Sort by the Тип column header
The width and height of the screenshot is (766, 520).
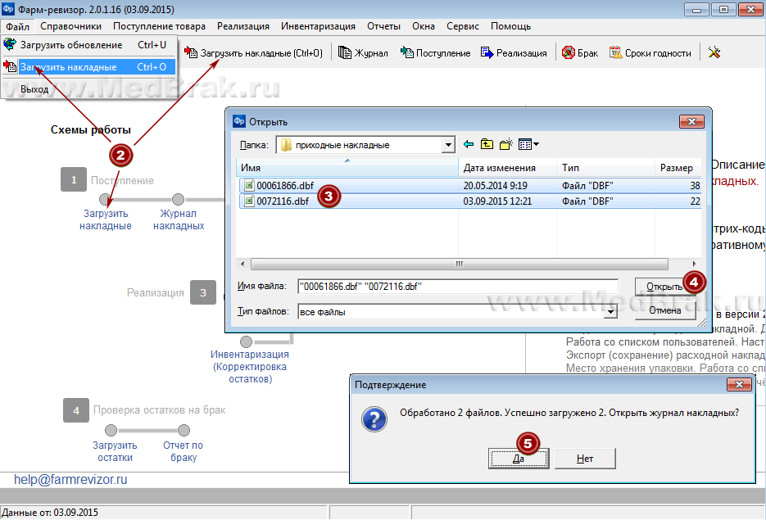pos(605,168)
